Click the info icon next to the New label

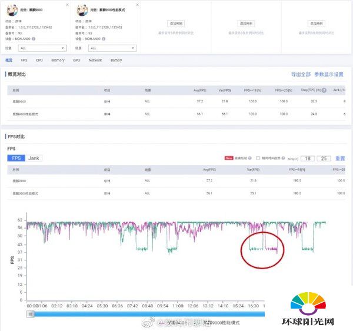click(249, 158)
